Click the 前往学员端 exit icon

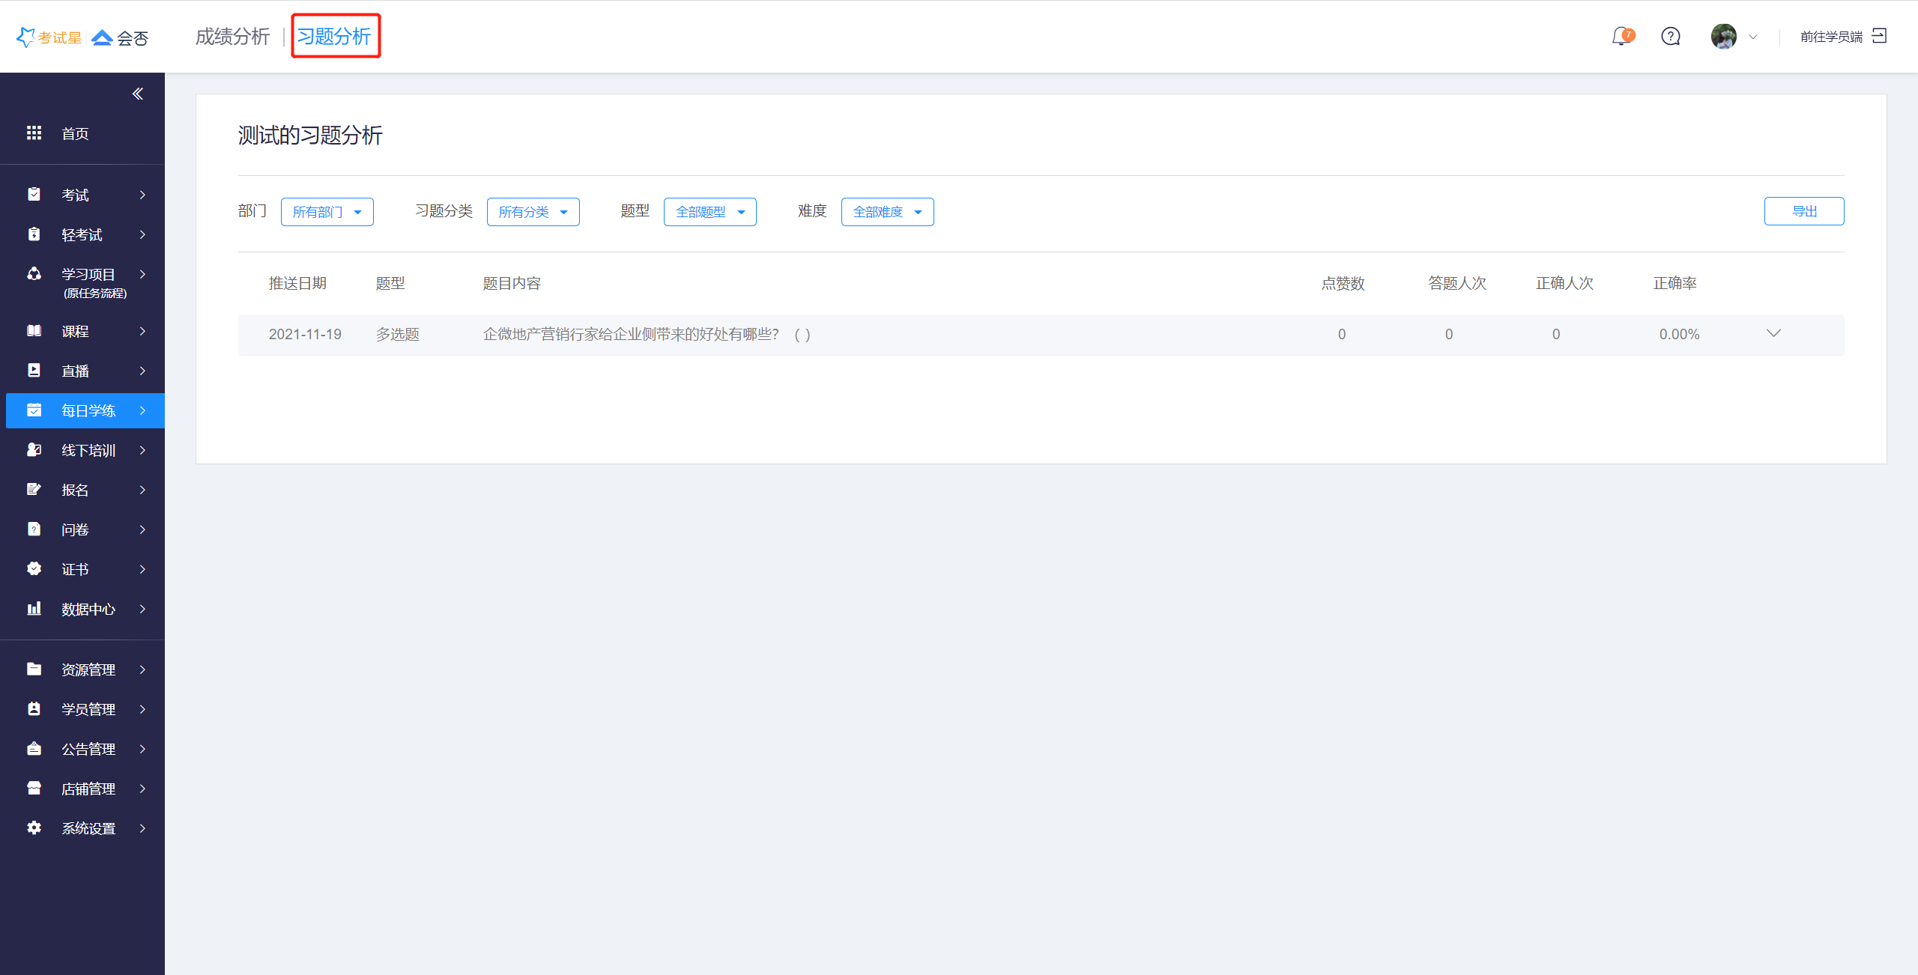point(1879,36)
